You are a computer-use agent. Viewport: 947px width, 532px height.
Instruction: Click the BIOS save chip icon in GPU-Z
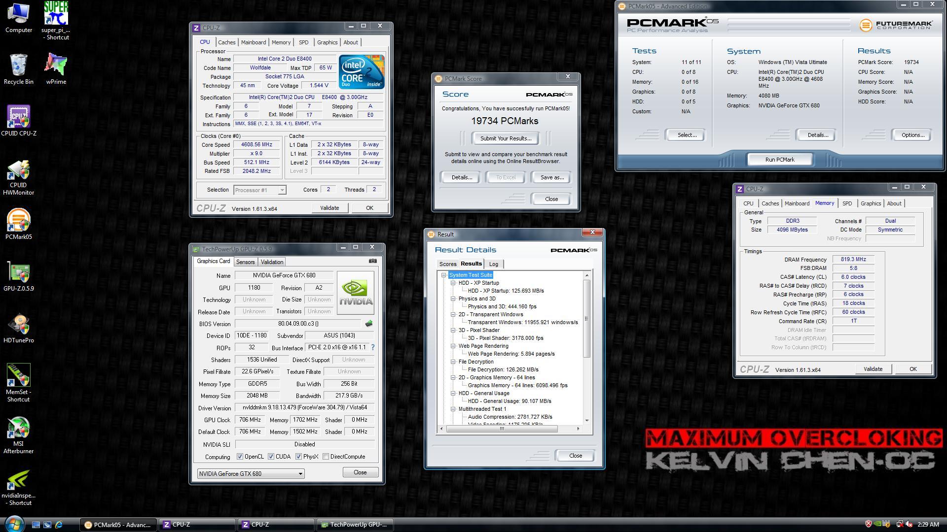coord(368,324)
